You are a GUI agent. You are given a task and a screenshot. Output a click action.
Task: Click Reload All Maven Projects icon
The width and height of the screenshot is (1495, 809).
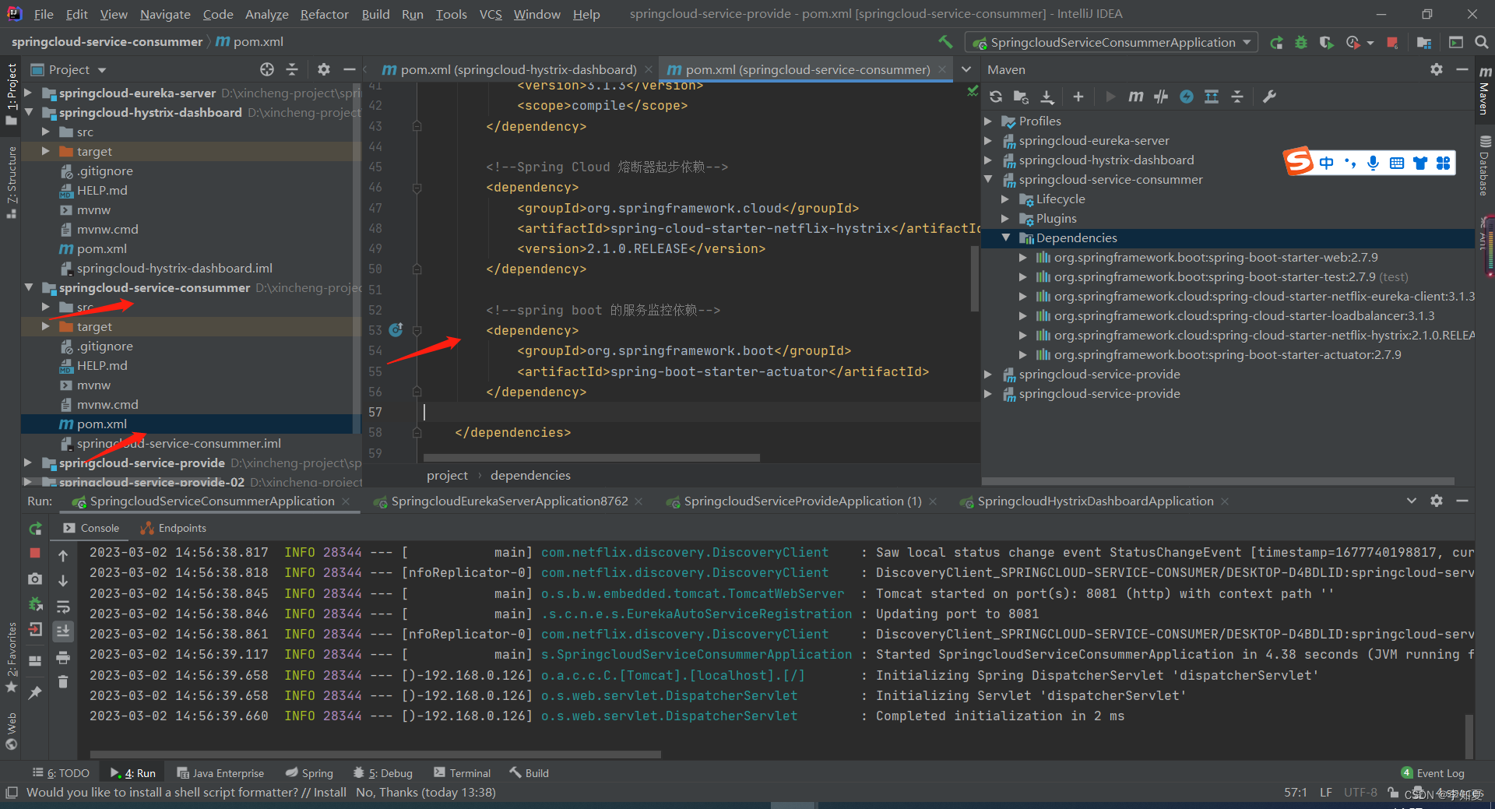[996, 97]
